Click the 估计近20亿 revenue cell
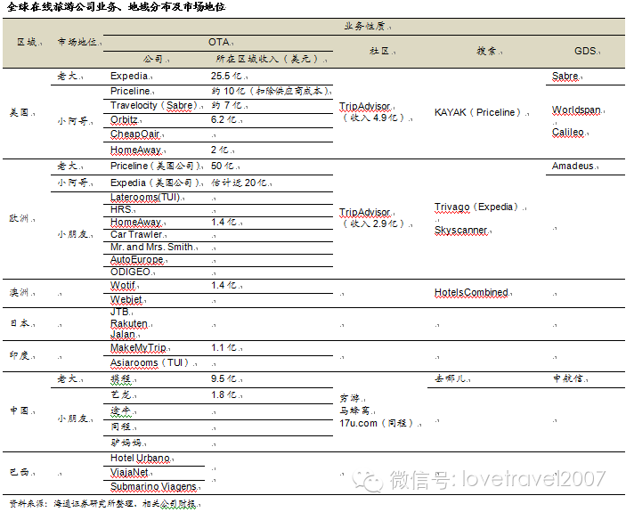Screen dimensions: 626x512 [240, 183]
